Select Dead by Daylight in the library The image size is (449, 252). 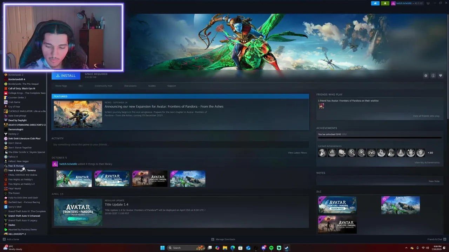click(17, 120)
